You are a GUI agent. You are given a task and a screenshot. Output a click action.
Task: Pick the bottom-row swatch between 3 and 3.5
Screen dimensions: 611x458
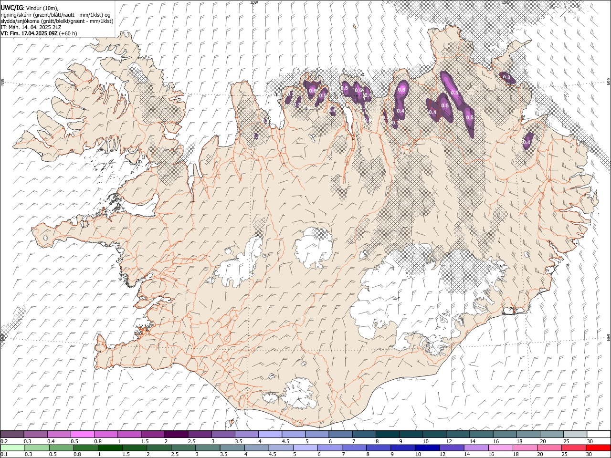point(208,448)
